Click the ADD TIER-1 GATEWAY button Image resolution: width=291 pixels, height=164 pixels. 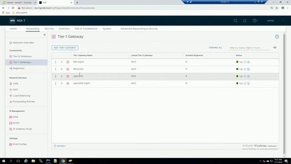65,48
